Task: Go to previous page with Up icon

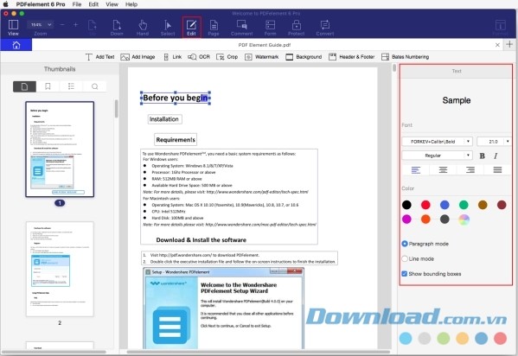Action: pyautogui.click(x=93, y=28)
